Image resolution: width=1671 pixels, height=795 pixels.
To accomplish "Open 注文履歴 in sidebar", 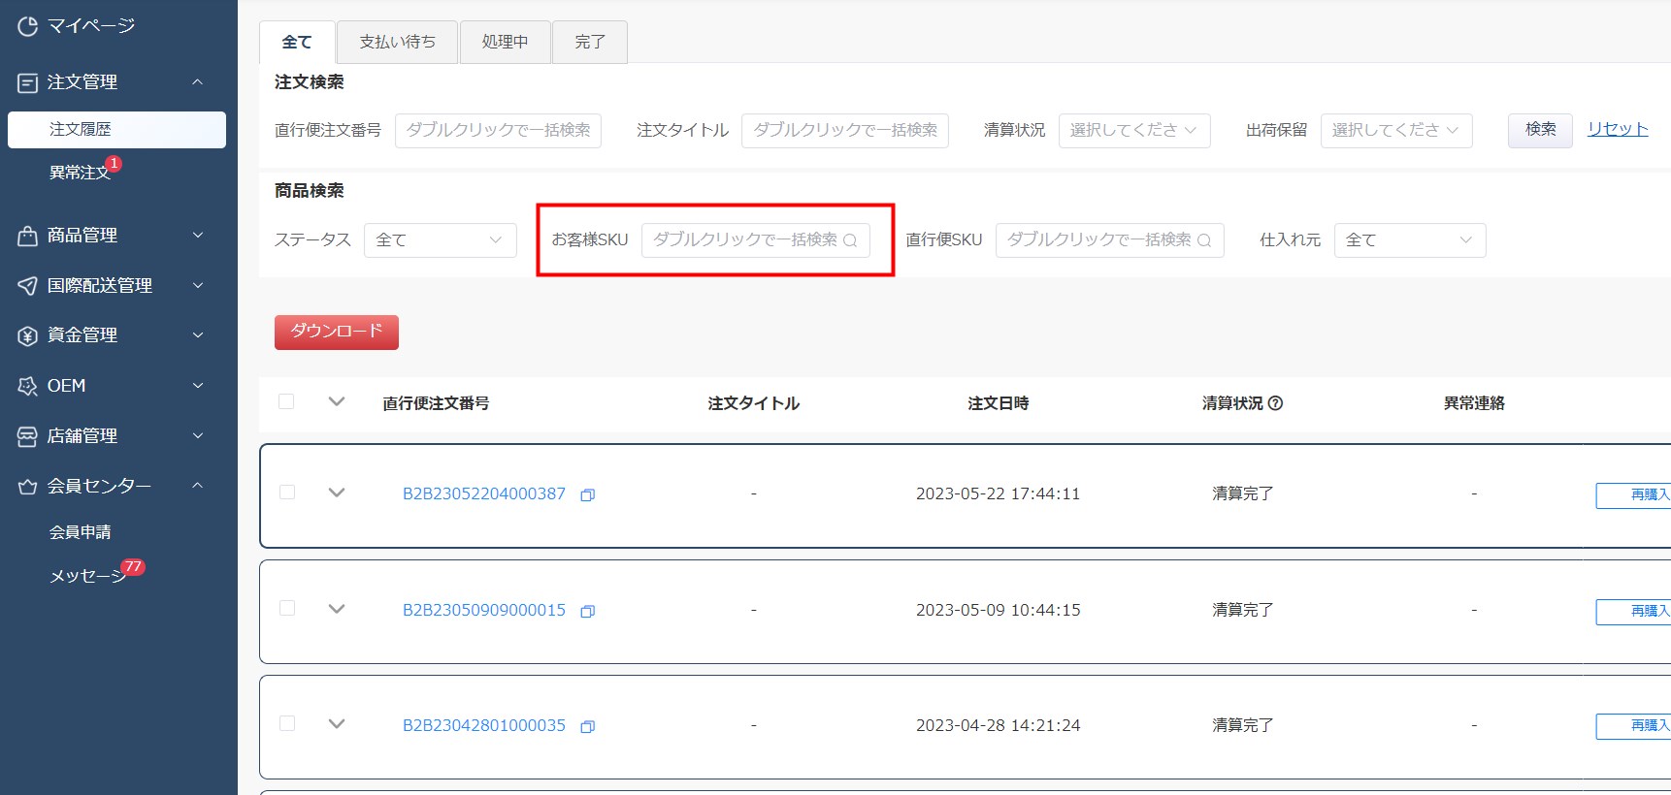I will point(116,130).
